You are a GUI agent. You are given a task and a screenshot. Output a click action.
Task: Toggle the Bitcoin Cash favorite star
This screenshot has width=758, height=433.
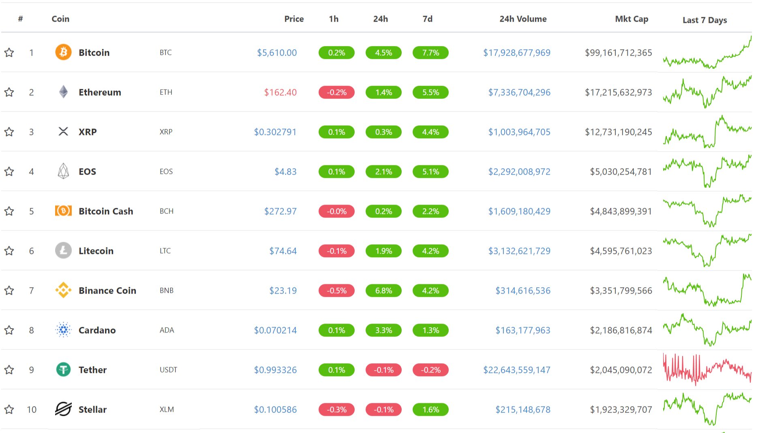(9, 211)
